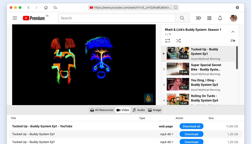Screen dimensions: 251x144
Task: Open the downloads icon at top right
Action: pos(237,7)
